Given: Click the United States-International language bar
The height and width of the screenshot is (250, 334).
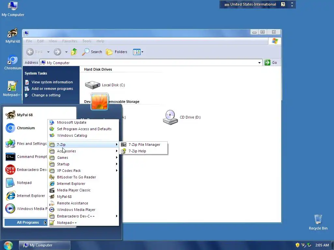Looking at the screenshot, I should pos(250,4).
